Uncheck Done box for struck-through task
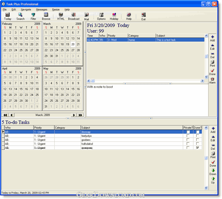 198,147
